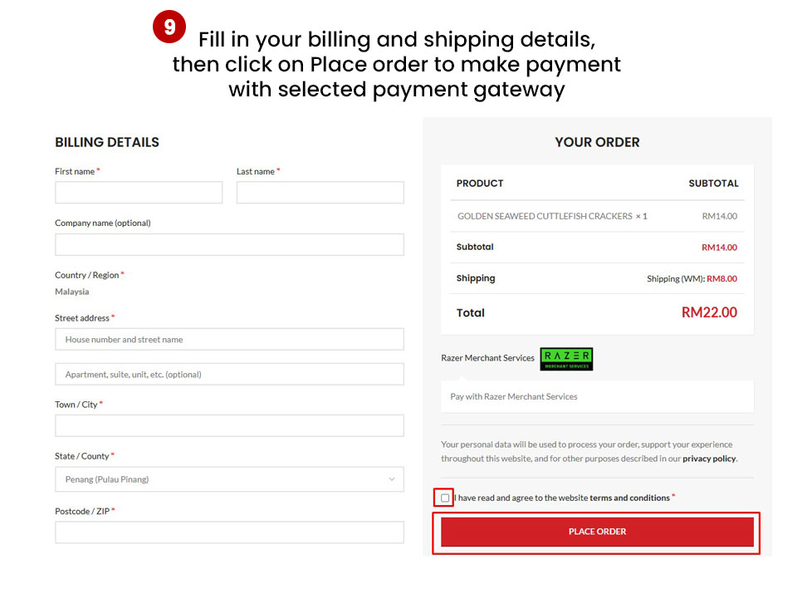Viewport: 812px width, 589px height.
Task: Select the Razer Merchant Services payment label
Action: [x=487, y=358]
